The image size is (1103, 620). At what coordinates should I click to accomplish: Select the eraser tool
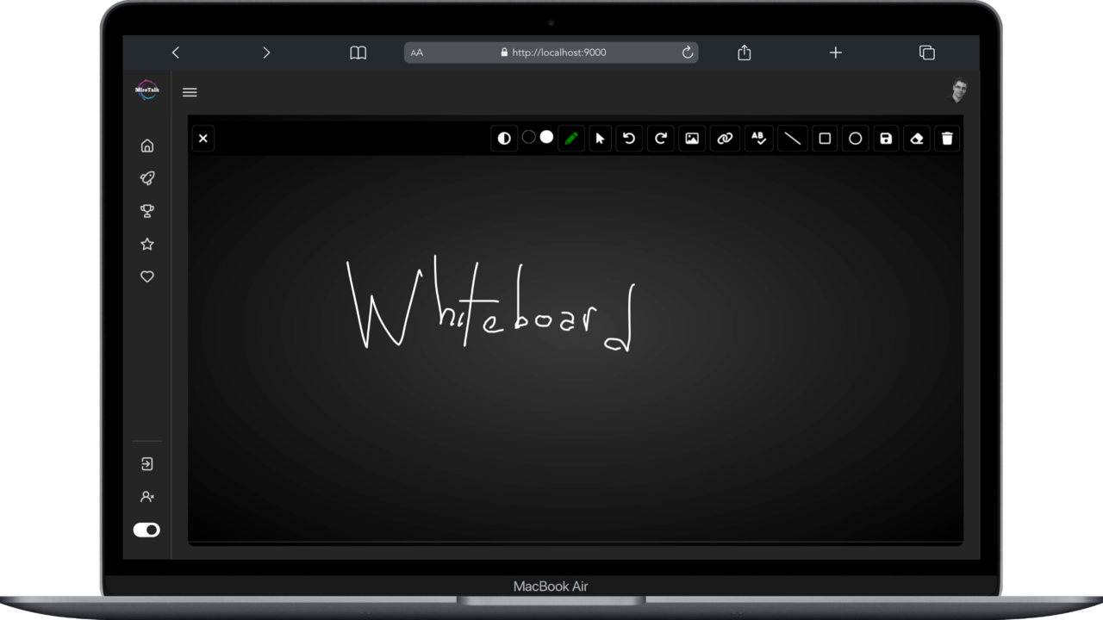[x=916, y=138]
